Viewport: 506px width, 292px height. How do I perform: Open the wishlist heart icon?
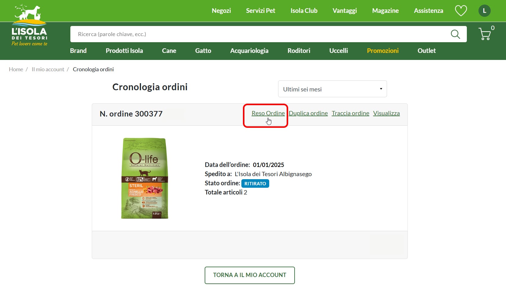point(461,11)
